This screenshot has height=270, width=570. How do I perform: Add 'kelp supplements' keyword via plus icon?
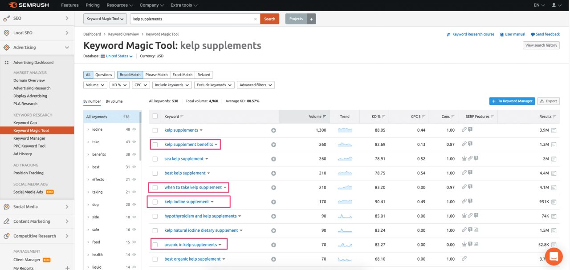point(273,130)
